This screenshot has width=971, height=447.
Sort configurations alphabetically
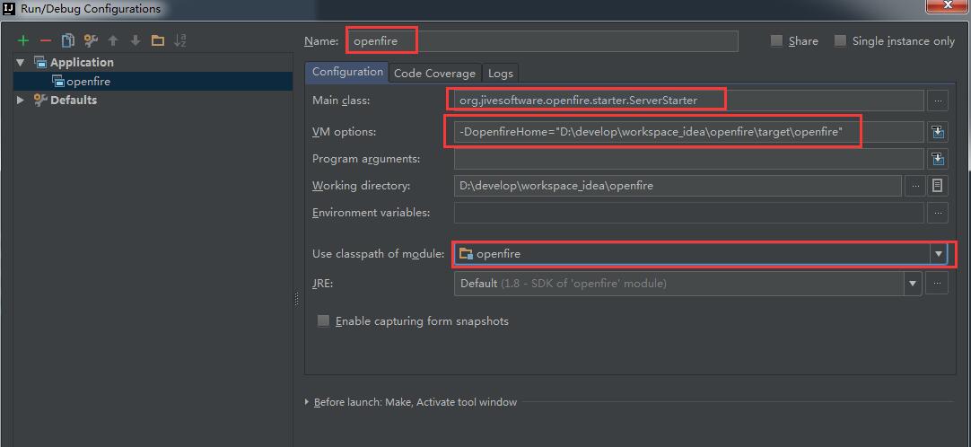point(180,41)
